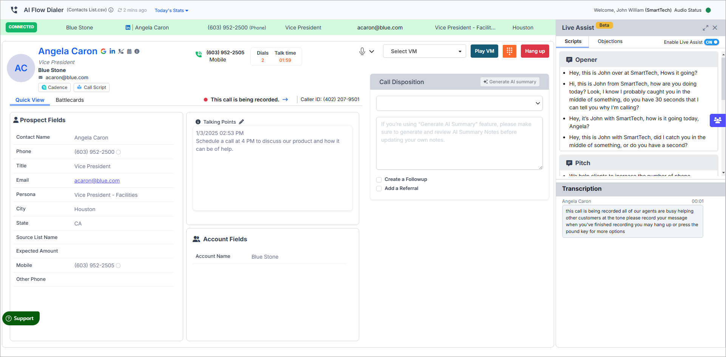Open the orange dial pad button
726x357 pixels.
coord(509,51)
